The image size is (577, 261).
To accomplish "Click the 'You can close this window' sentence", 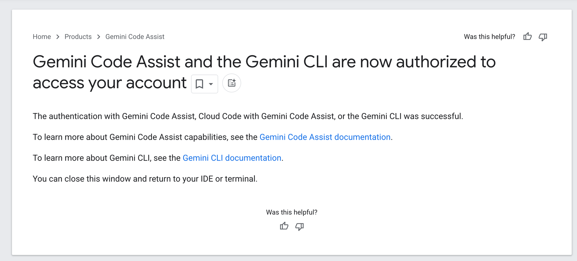I will click(x=145, y=179).
